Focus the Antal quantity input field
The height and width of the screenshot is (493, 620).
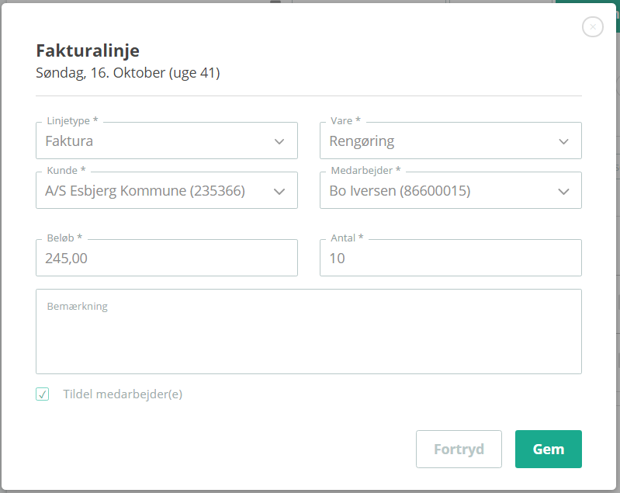tap(450, 258)
